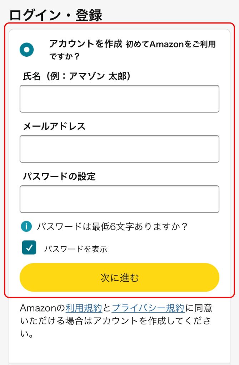Image resolution: width=239 pixels, height=365 pixels.
Task: Click the 初めてAmazonをご利用ですか？ text
Action: [x=132, y=50]
